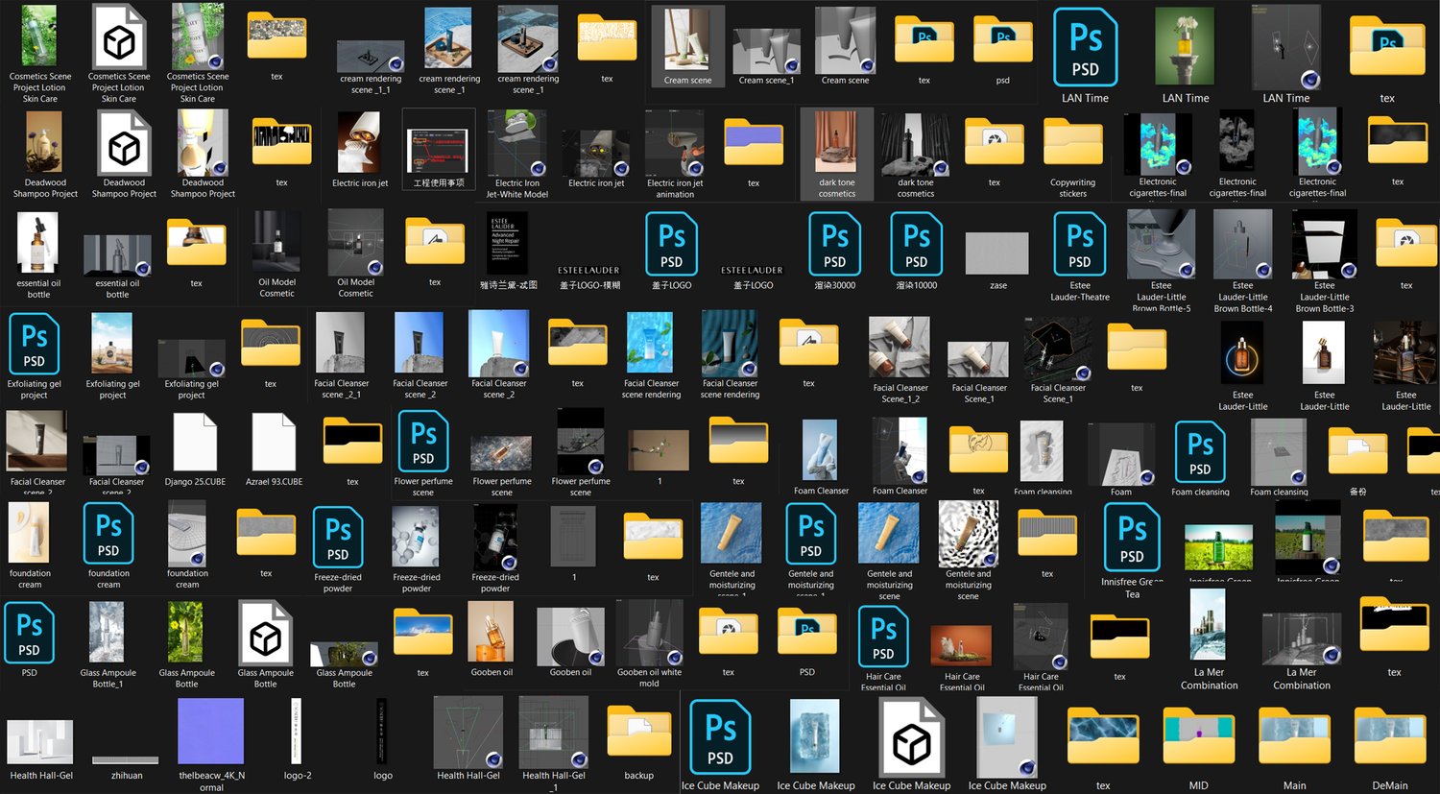
Task: Select the Glass Ampoule Bottle_1 image
Action: pyautogui.click(x=108, y=633)
